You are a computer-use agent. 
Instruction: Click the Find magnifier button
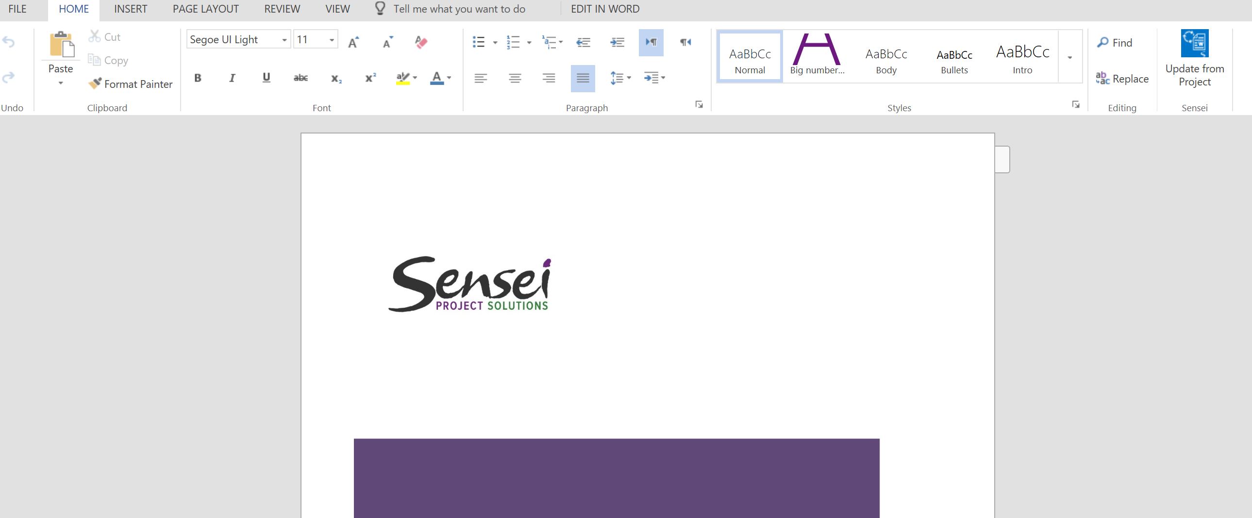pyautogui.click(x=1115, y=43)
